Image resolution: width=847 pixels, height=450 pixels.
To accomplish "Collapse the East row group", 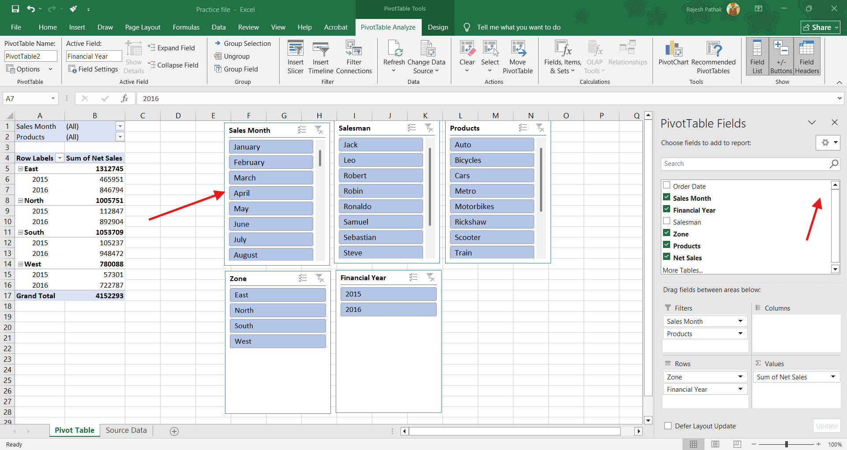I will coord(20,169).
